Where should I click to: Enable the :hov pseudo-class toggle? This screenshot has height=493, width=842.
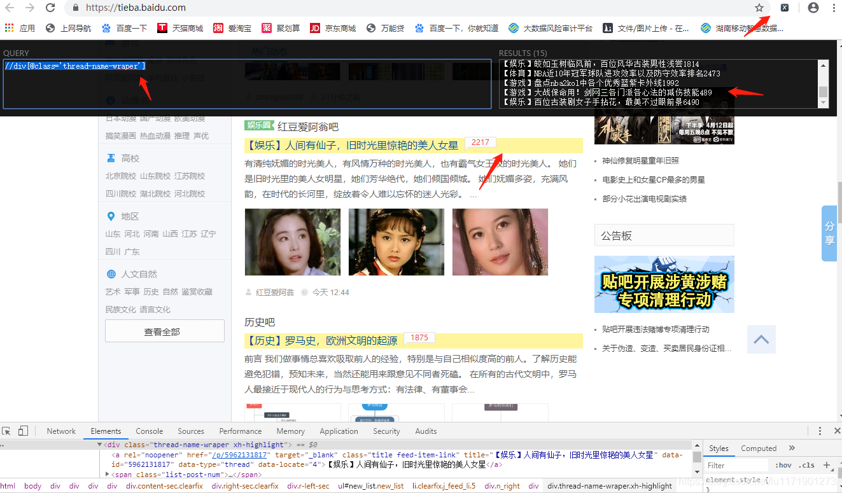(x=783, y=465)
